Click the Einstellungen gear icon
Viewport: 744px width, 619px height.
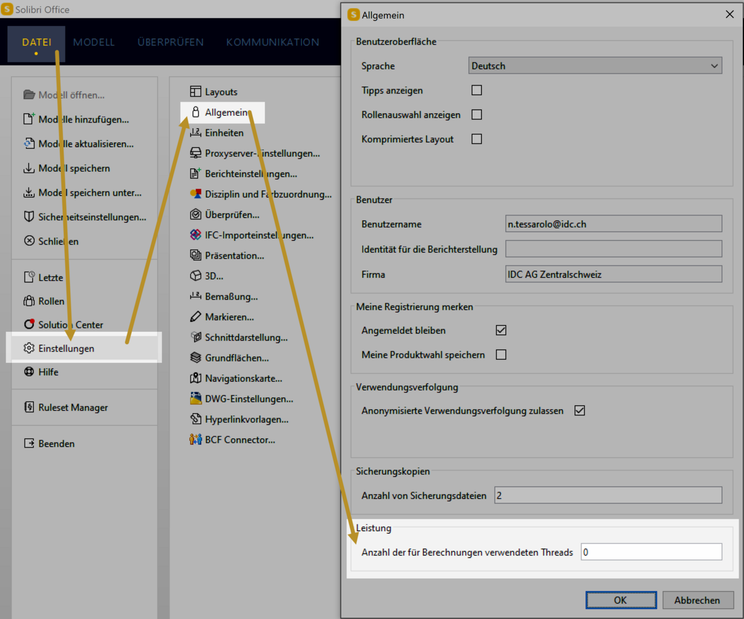tap(29, 348)
